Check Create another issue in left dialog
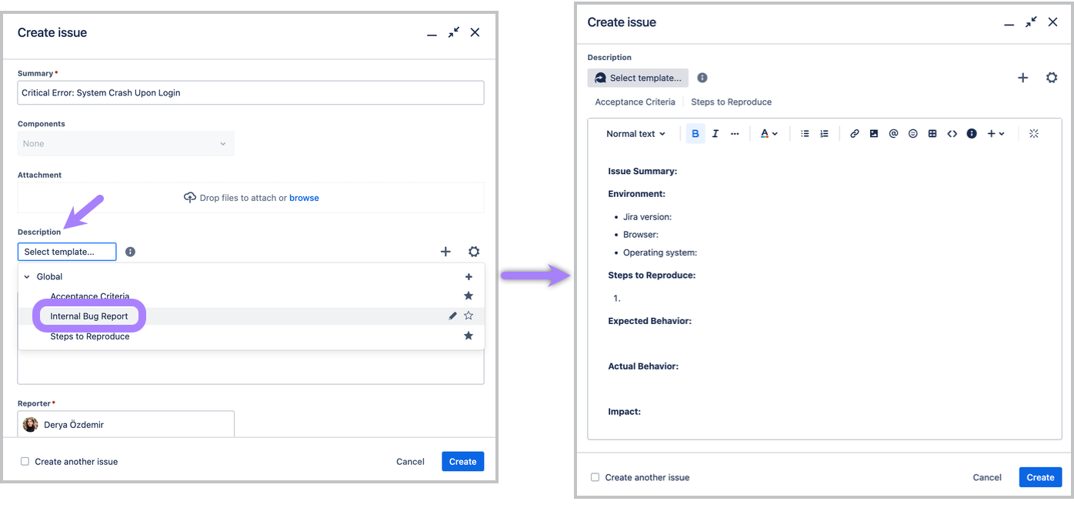This screenshot has height=508, width=1074. (25, 462)
